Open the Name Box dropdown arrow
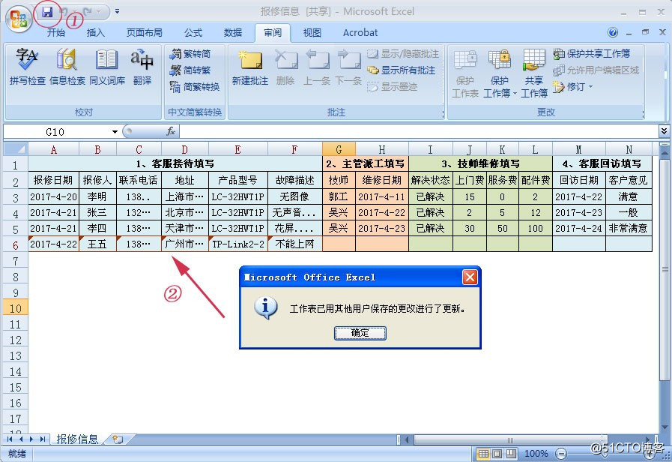This screenshot has height=462, width=672. (115, 132)
